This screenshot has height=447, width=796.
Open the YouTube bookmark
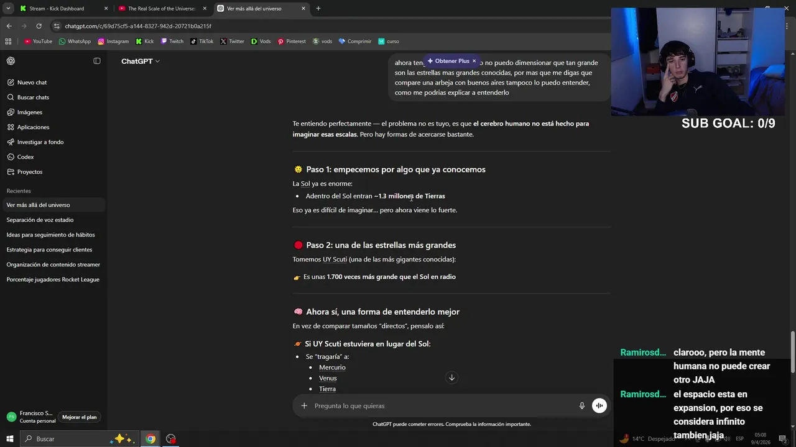tap(38, 42)
